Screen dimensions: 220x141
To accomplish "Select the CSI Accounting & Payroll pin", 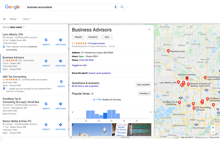I will click(194, 108).
